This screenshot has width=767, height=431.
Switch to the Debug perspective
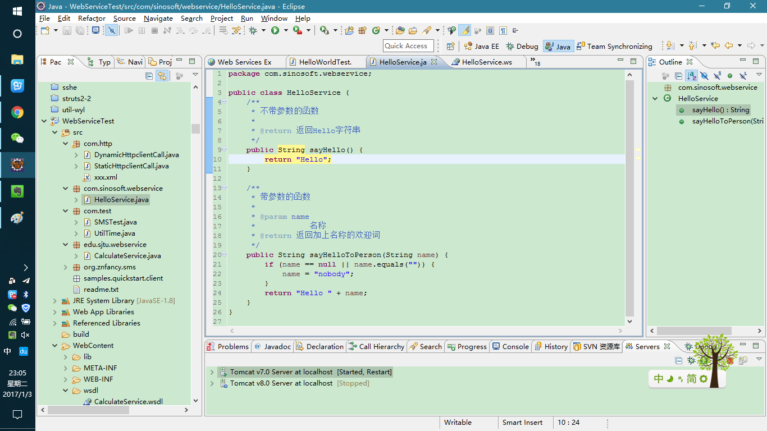[522, 46]
